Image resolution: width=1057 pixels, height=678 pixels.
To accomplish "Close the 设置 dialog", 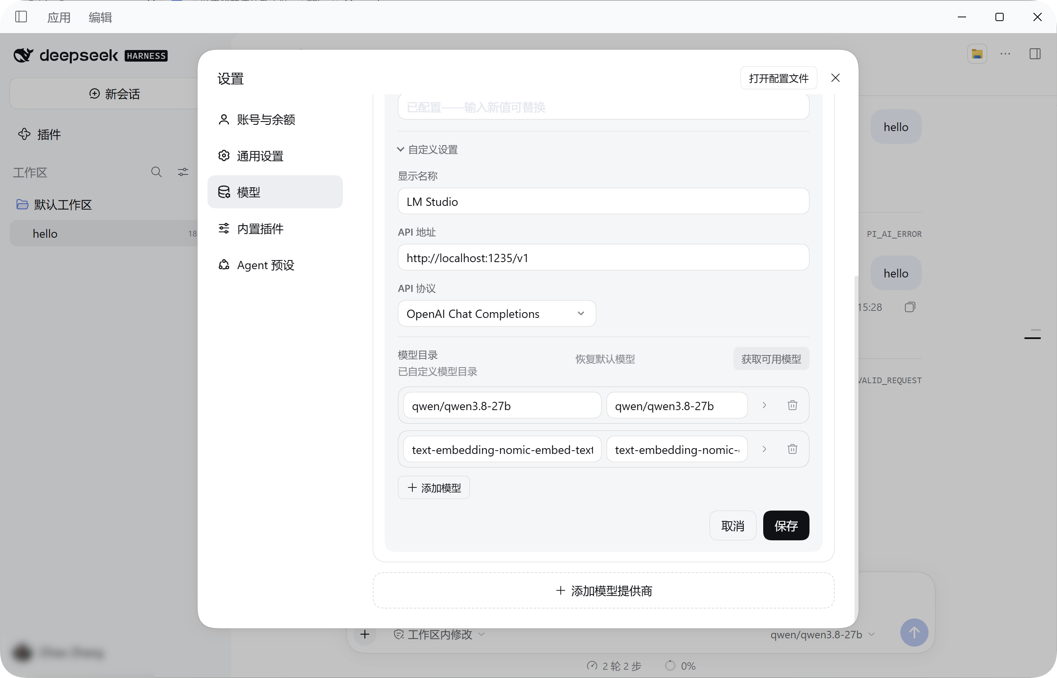I will [x=835, y=78].
